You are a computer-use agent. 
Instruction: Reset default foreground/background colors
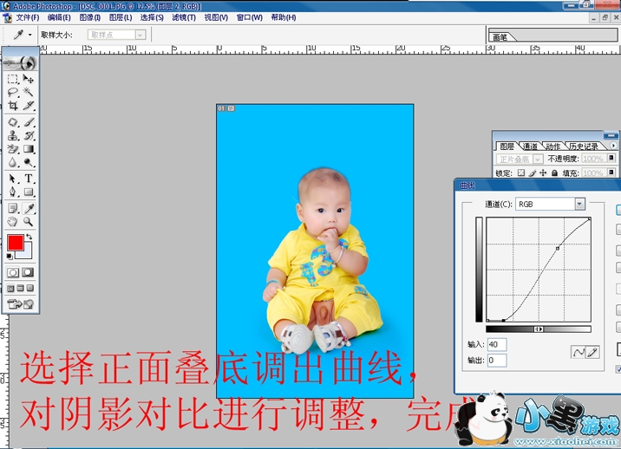pos(10,257)
